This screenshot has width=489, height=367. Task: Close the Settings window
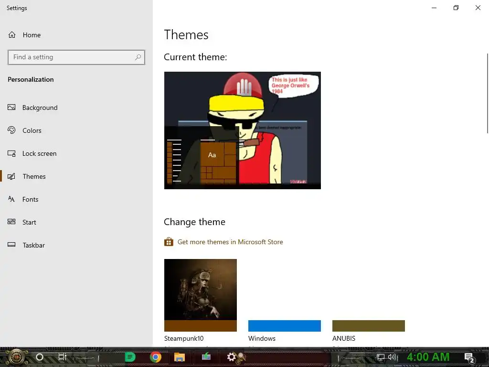pyautogui.click(x=478, y=8)
